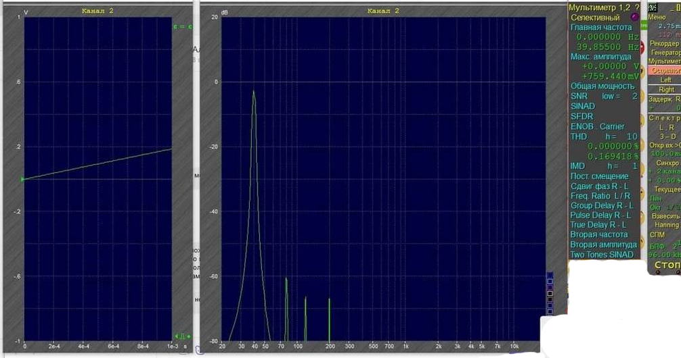Open the Мультиметр entry in control panel
Image resolution: width=681 pixels, height=358 pixels.
(665, 61)
